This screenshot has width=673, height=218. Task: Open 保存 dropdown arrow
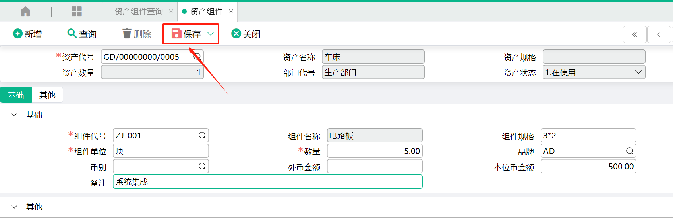(211, 34)
